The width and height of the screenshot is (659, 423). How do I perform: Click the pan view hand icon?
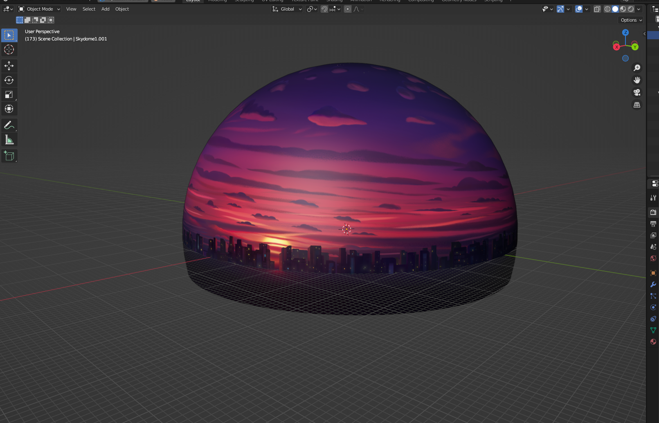637,80
